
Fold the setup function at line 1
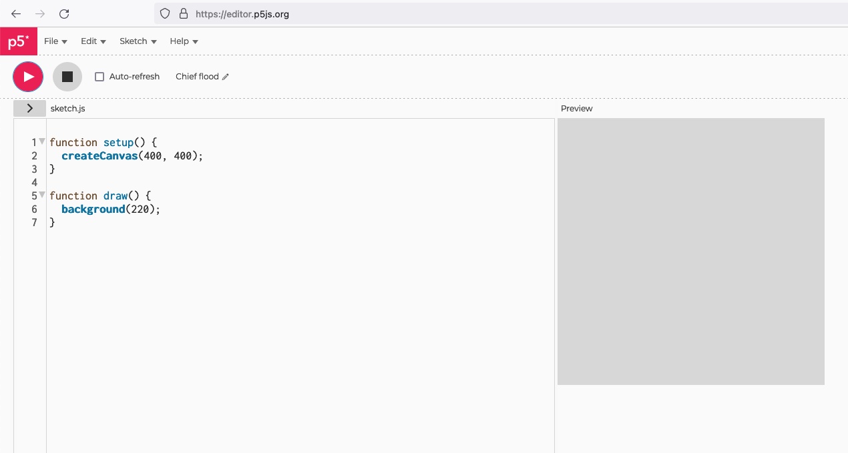coord(42,141)
